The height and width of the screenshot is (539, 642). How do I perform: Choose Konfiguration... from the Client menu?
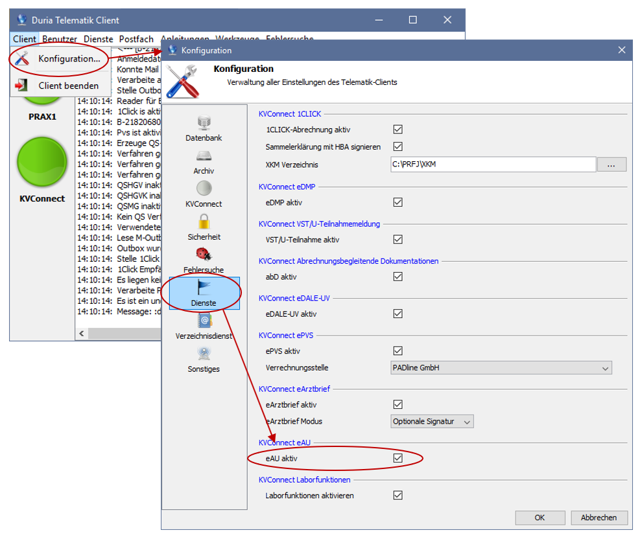[60, 58]
